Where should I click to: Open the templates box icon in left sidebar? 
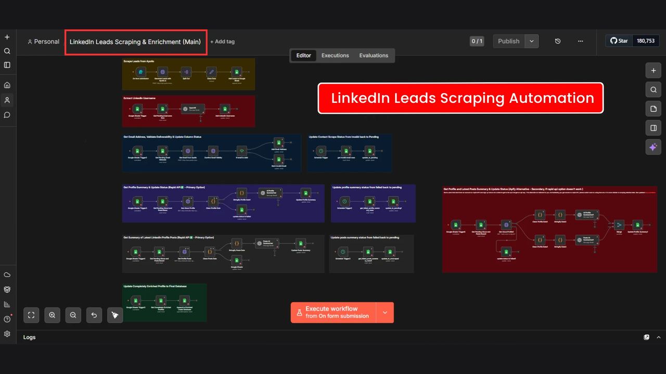(7, 289)
